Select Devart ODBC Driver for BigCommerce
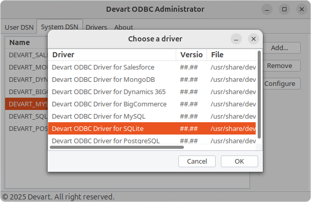Screen dimensions: 311x202 point(152,104)
